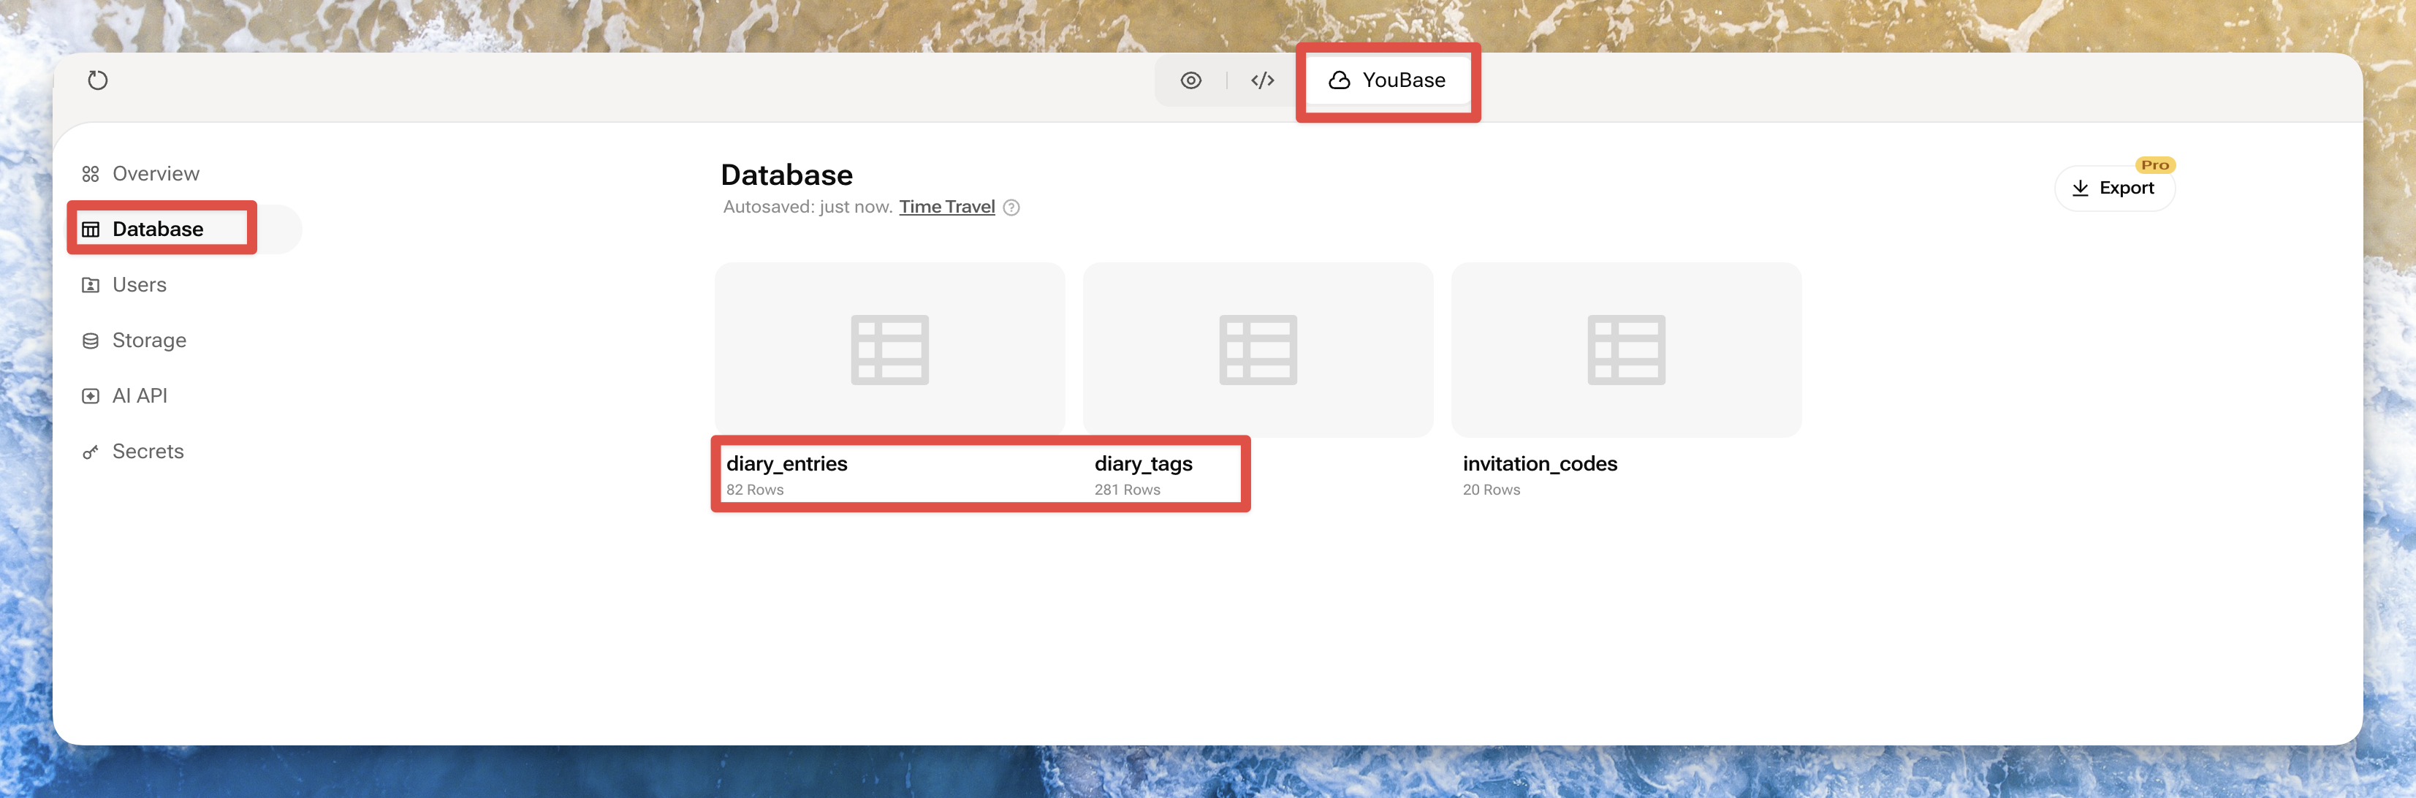Switch to the eye preview view
Screen dimensions: 2416x798
1190,80
